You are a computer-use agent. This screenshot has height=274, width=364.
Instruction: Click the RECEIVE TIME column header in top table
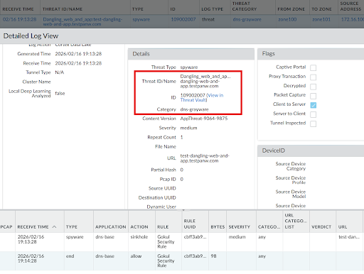18,9
